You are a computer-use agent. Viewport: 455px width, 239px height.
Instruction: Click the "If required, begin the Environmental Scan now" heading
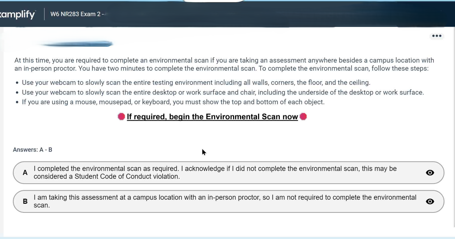[x=212, y=117]
